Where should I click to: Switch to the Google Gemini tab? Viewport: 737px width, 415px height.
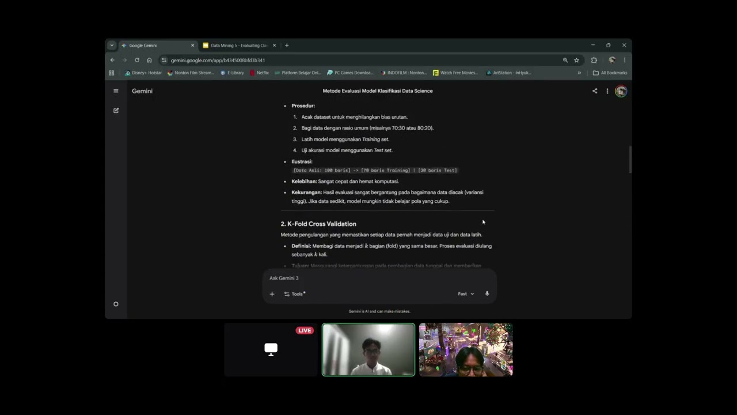click(x=157, y=46)
